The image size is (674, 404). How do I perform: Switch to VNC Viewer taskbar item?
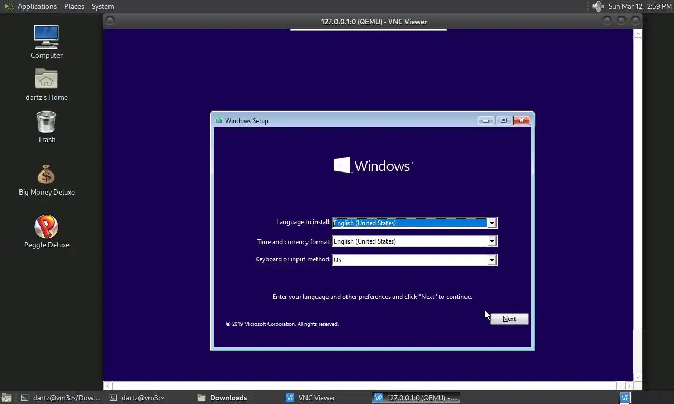point(326,398)
